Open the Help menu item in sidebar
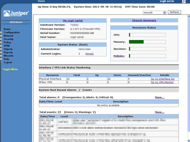The height and width of the screenshot is (142, 190). pyautogui.click(x=6, y=59)
